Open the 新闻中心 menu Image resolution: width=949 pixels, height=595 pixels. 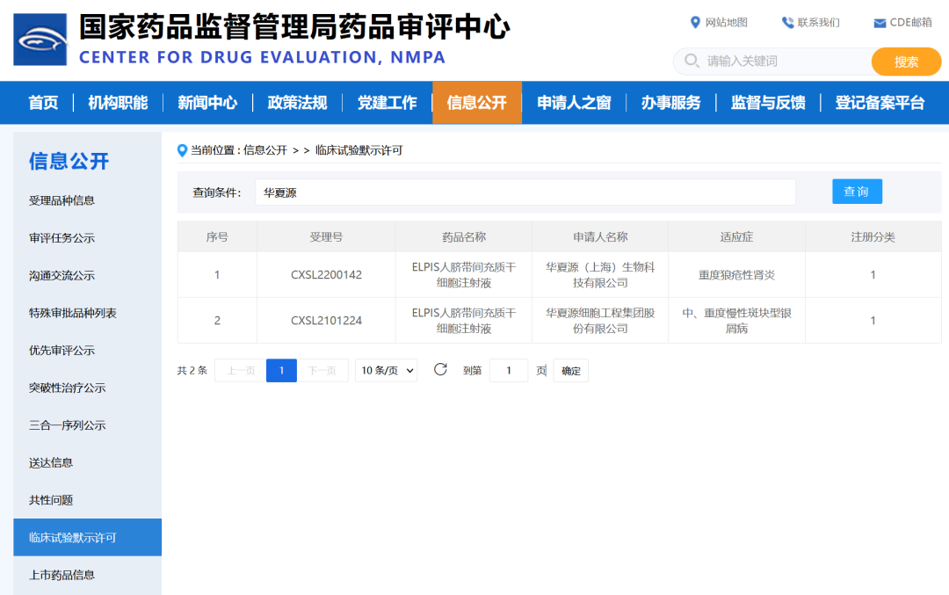(x=207, y=103)
